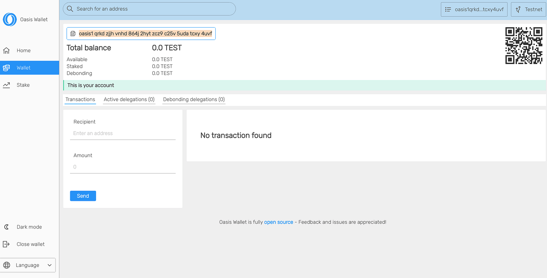The image size is (547, 278).
Task: Click the magnifier icon in search bar
Action: click(70, 9)
